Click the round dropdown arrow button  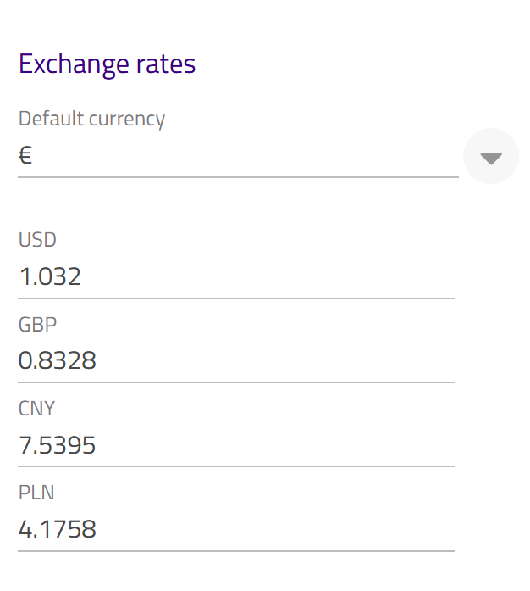491,157
